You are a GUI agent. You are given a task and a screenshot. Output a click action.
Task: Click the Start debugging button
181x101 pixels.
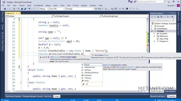[99, 9]
